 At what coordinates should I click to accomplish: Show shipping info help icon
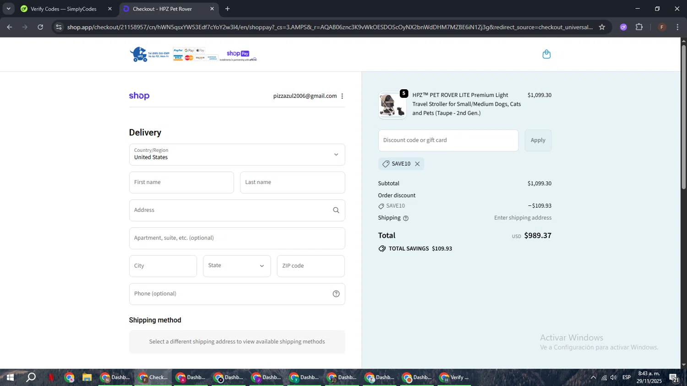pyautogui.click(x=406, y=218)
